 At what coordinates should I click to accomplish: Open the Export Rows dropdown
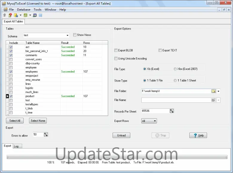149,121
